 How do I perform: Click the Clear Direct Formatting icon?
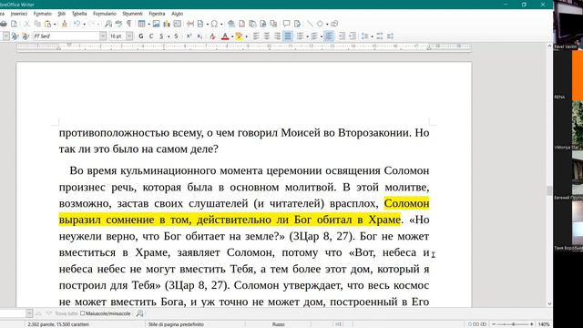coord(212,36)
